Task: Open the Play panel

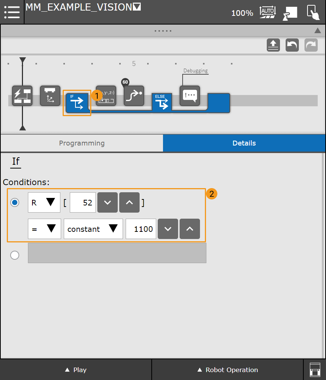Action: click(76, 369)
